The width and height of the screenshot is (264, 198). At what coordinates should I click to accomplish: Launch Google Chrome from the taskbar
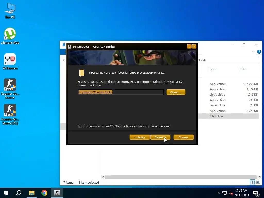(44, 193)
